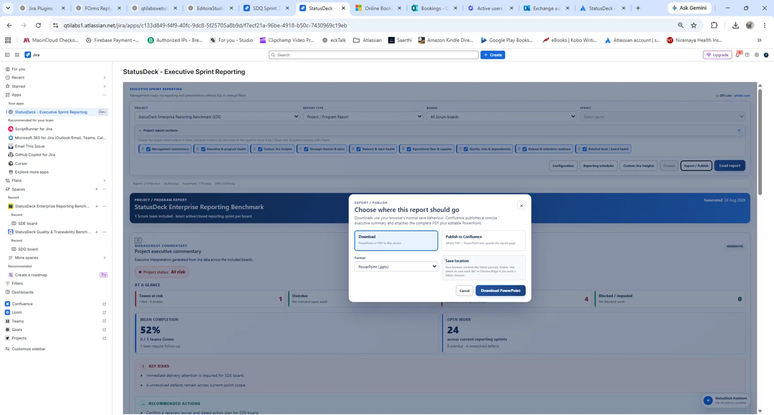Click the StatusDeck Assistant chat icon
Image resolution: width=774 pixels, height=415 pixels.
click(708, 400)
